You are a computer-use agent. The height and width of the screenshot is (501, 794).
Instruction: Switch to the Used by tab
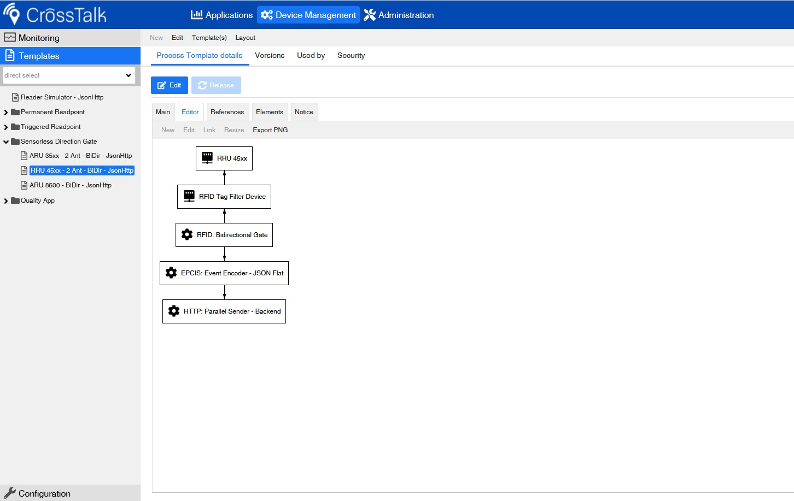coord(311,56)
